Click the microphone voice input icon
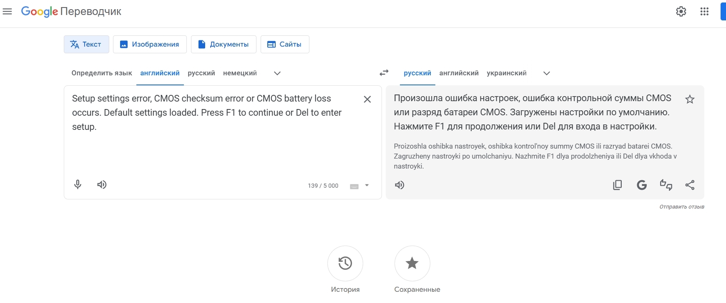 coord(78,184)
